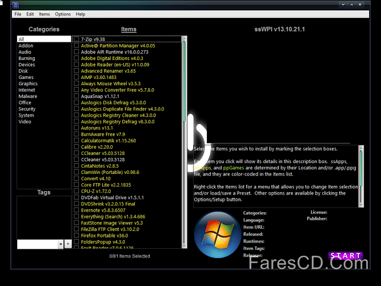Check the Autoruns v13.1 checkbox
381x286 pixels.
pos(77,128)
